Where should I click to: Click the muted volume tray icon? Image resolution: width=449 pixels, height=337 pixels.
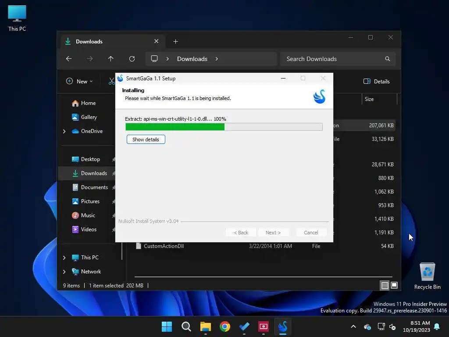(x=392, y=326)
